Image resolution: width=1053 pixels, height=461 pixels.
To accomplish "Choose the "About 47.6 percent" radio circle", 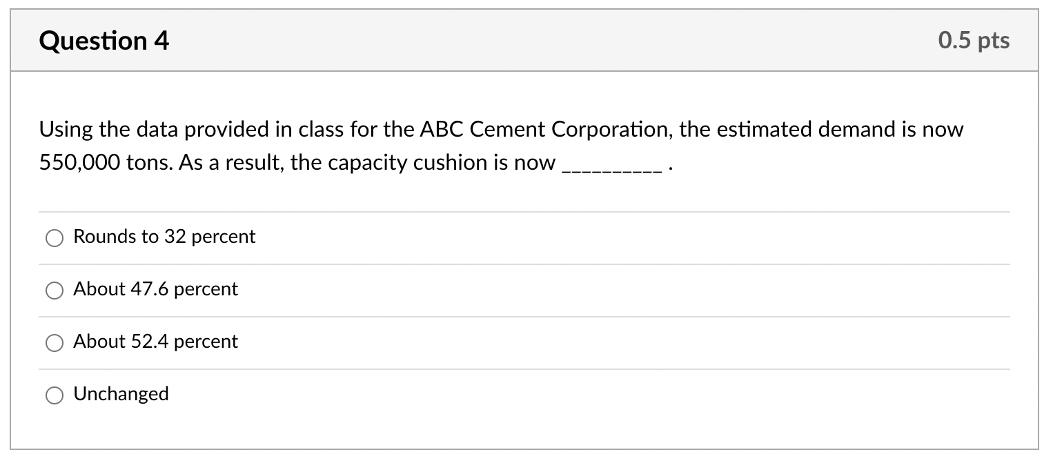I will (x=55, y=291).
